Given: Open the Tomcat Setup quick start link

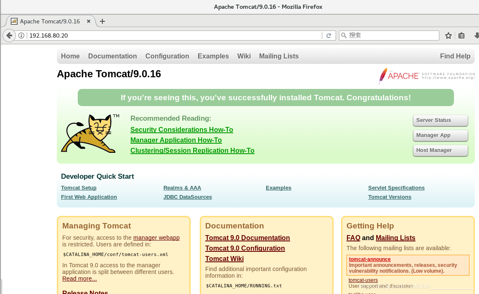Looking at the screenshot, I should [x=79, y=188].
